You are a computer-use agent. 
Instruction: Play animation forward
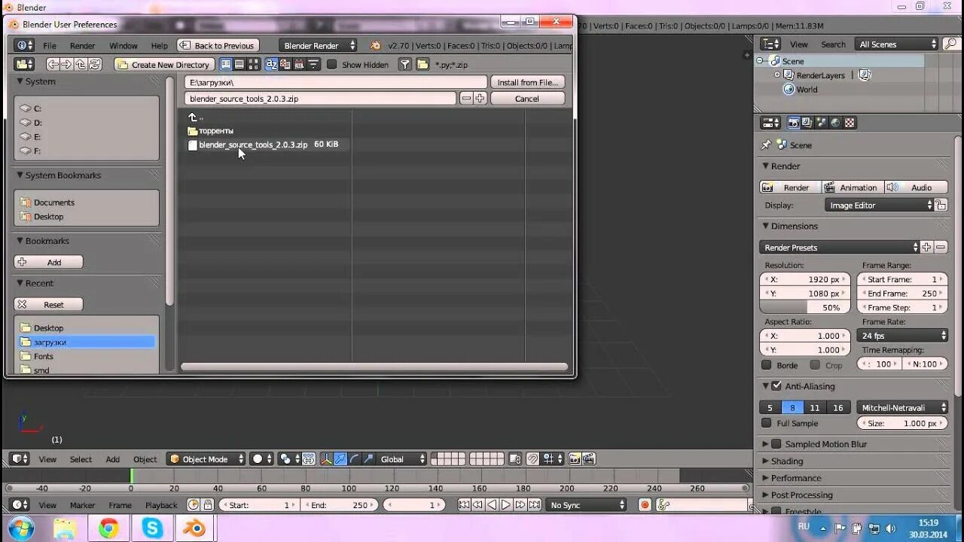pyautogui.click(x=506, y=505)
